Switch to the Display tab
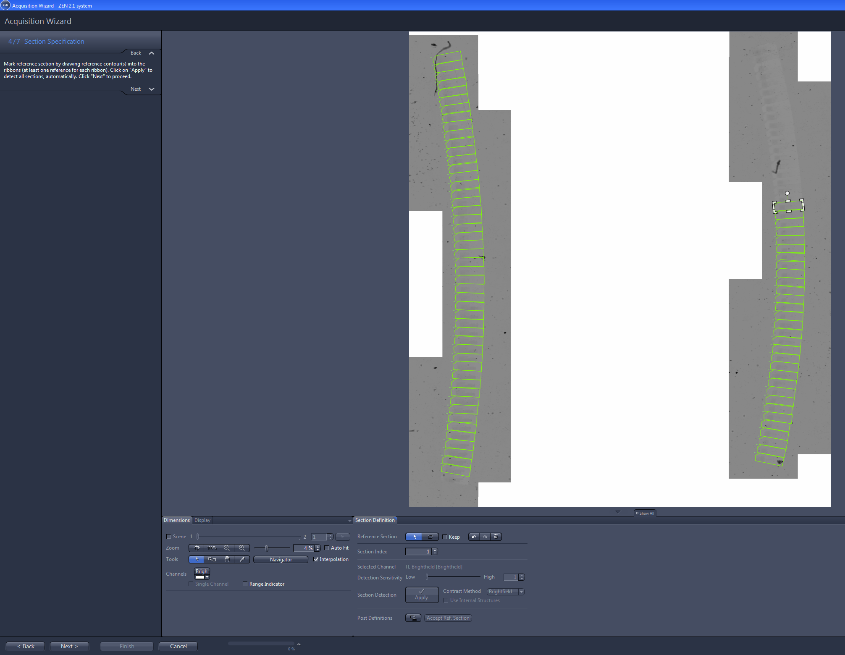The height and width of the screenshot is (655, 845). tap(202, 520)
